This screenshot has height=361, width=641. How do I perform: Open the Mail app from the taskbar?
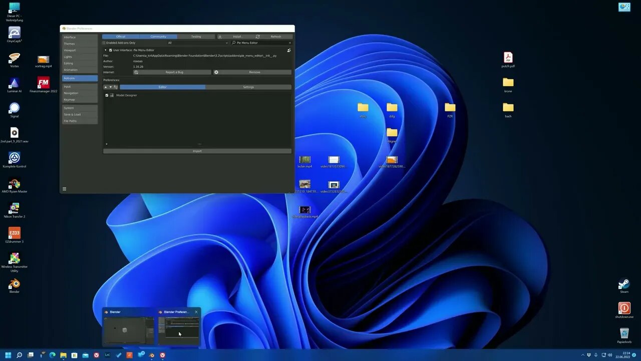pos(85,355)
